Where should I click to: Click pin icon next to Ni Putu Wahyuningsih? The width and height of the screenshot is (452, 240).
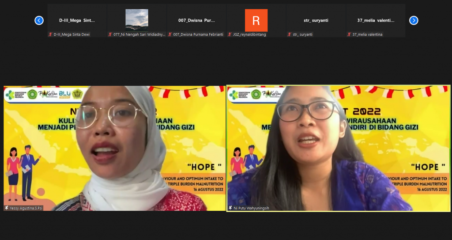230,208
